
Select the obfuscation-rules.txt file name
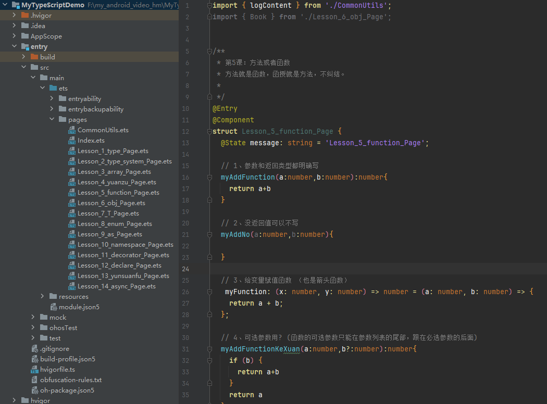71,380
